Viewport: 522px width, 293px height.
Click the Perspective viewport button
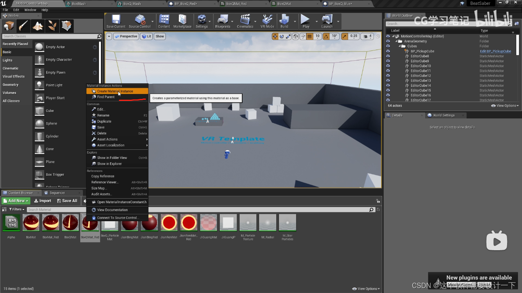pos(126,36)
